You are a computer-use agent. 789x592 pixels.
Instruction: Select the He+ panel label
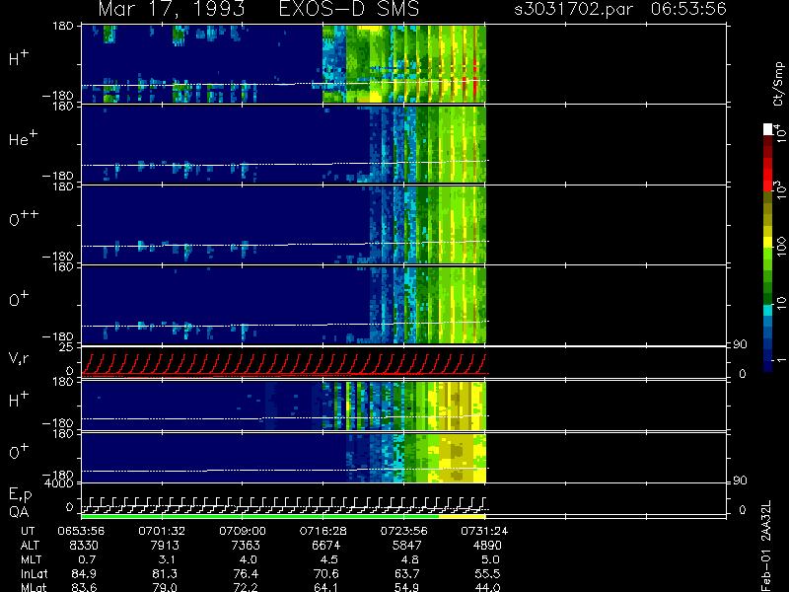pos(23,138)
